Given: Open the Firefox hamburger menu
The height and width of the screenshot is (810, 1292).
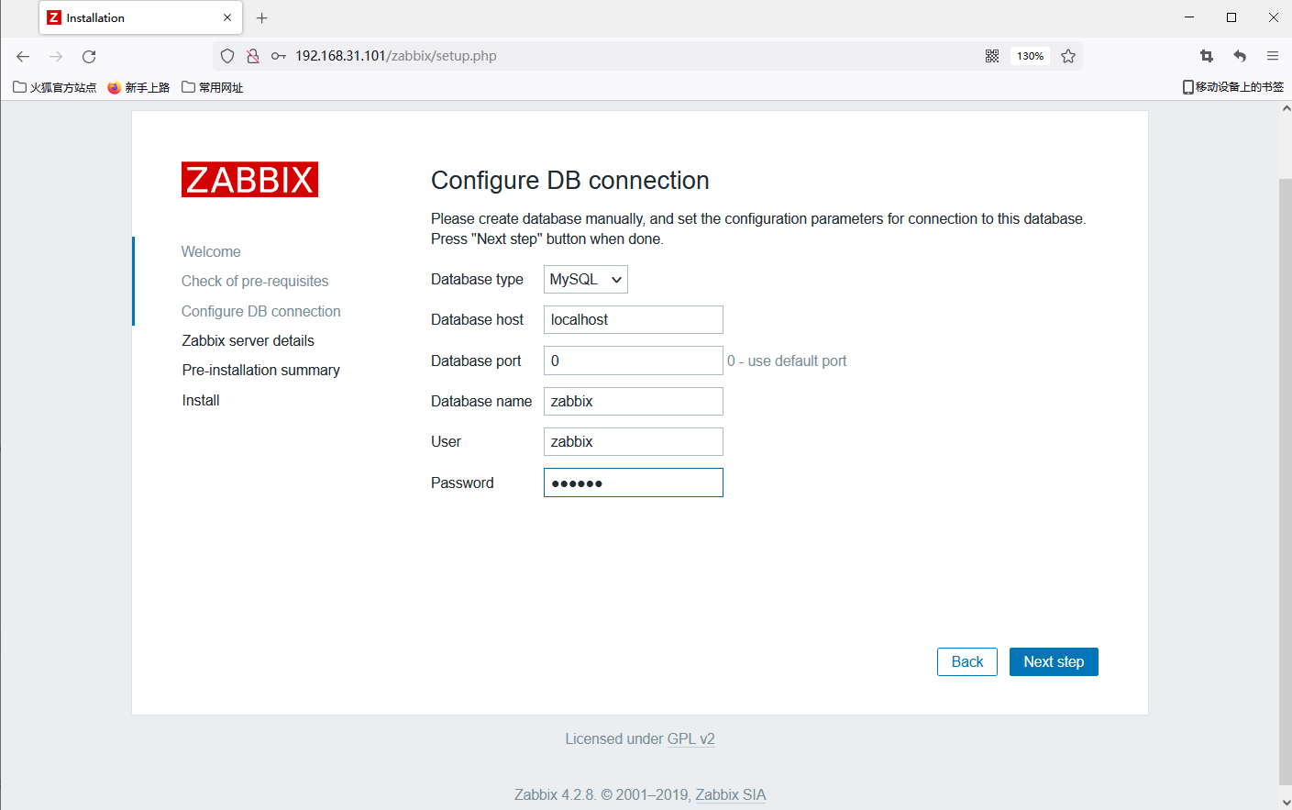Looking at the screenshot, I should point(1273,55).
